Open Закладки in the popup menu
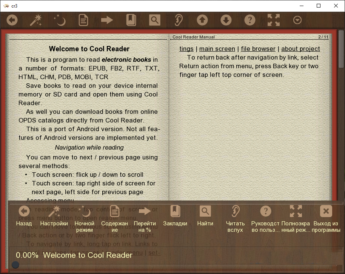 175,216
